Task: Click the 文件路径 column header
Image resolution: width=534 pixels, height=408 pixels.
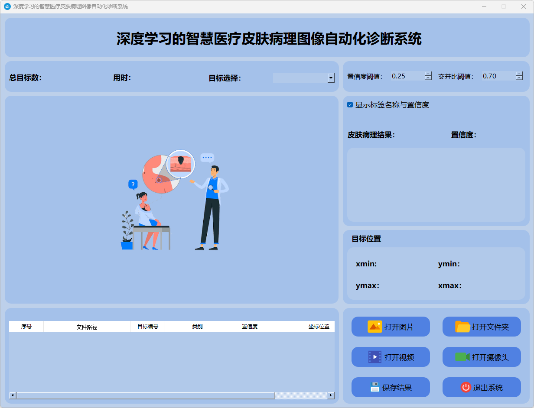Action: pos(87,327)
